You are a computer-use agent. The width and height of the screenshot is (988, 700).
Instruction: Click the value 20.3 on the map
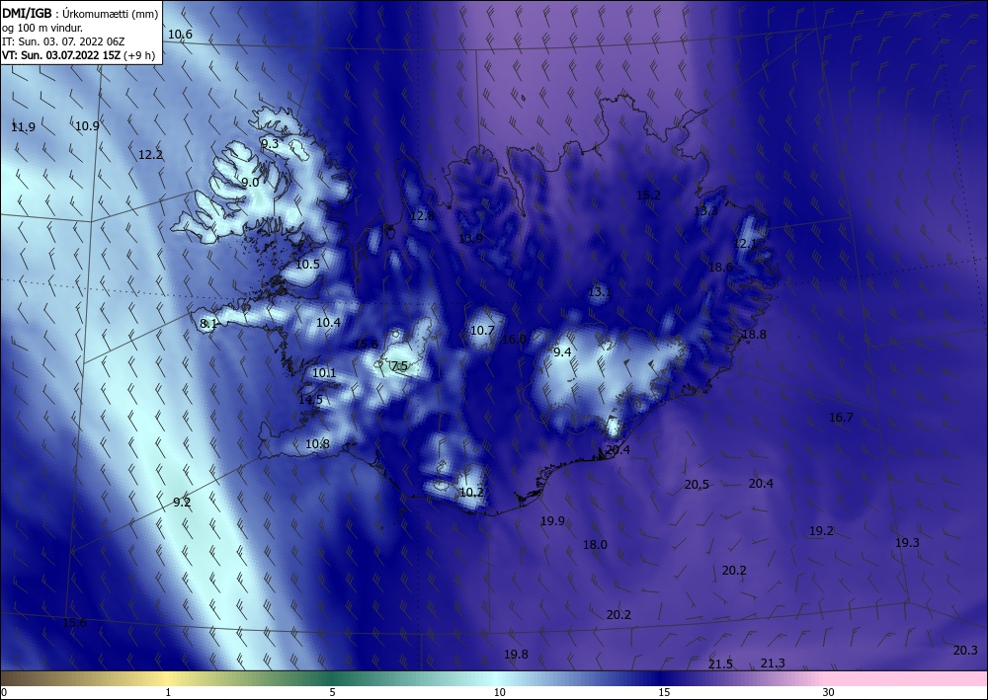point(965,651)
